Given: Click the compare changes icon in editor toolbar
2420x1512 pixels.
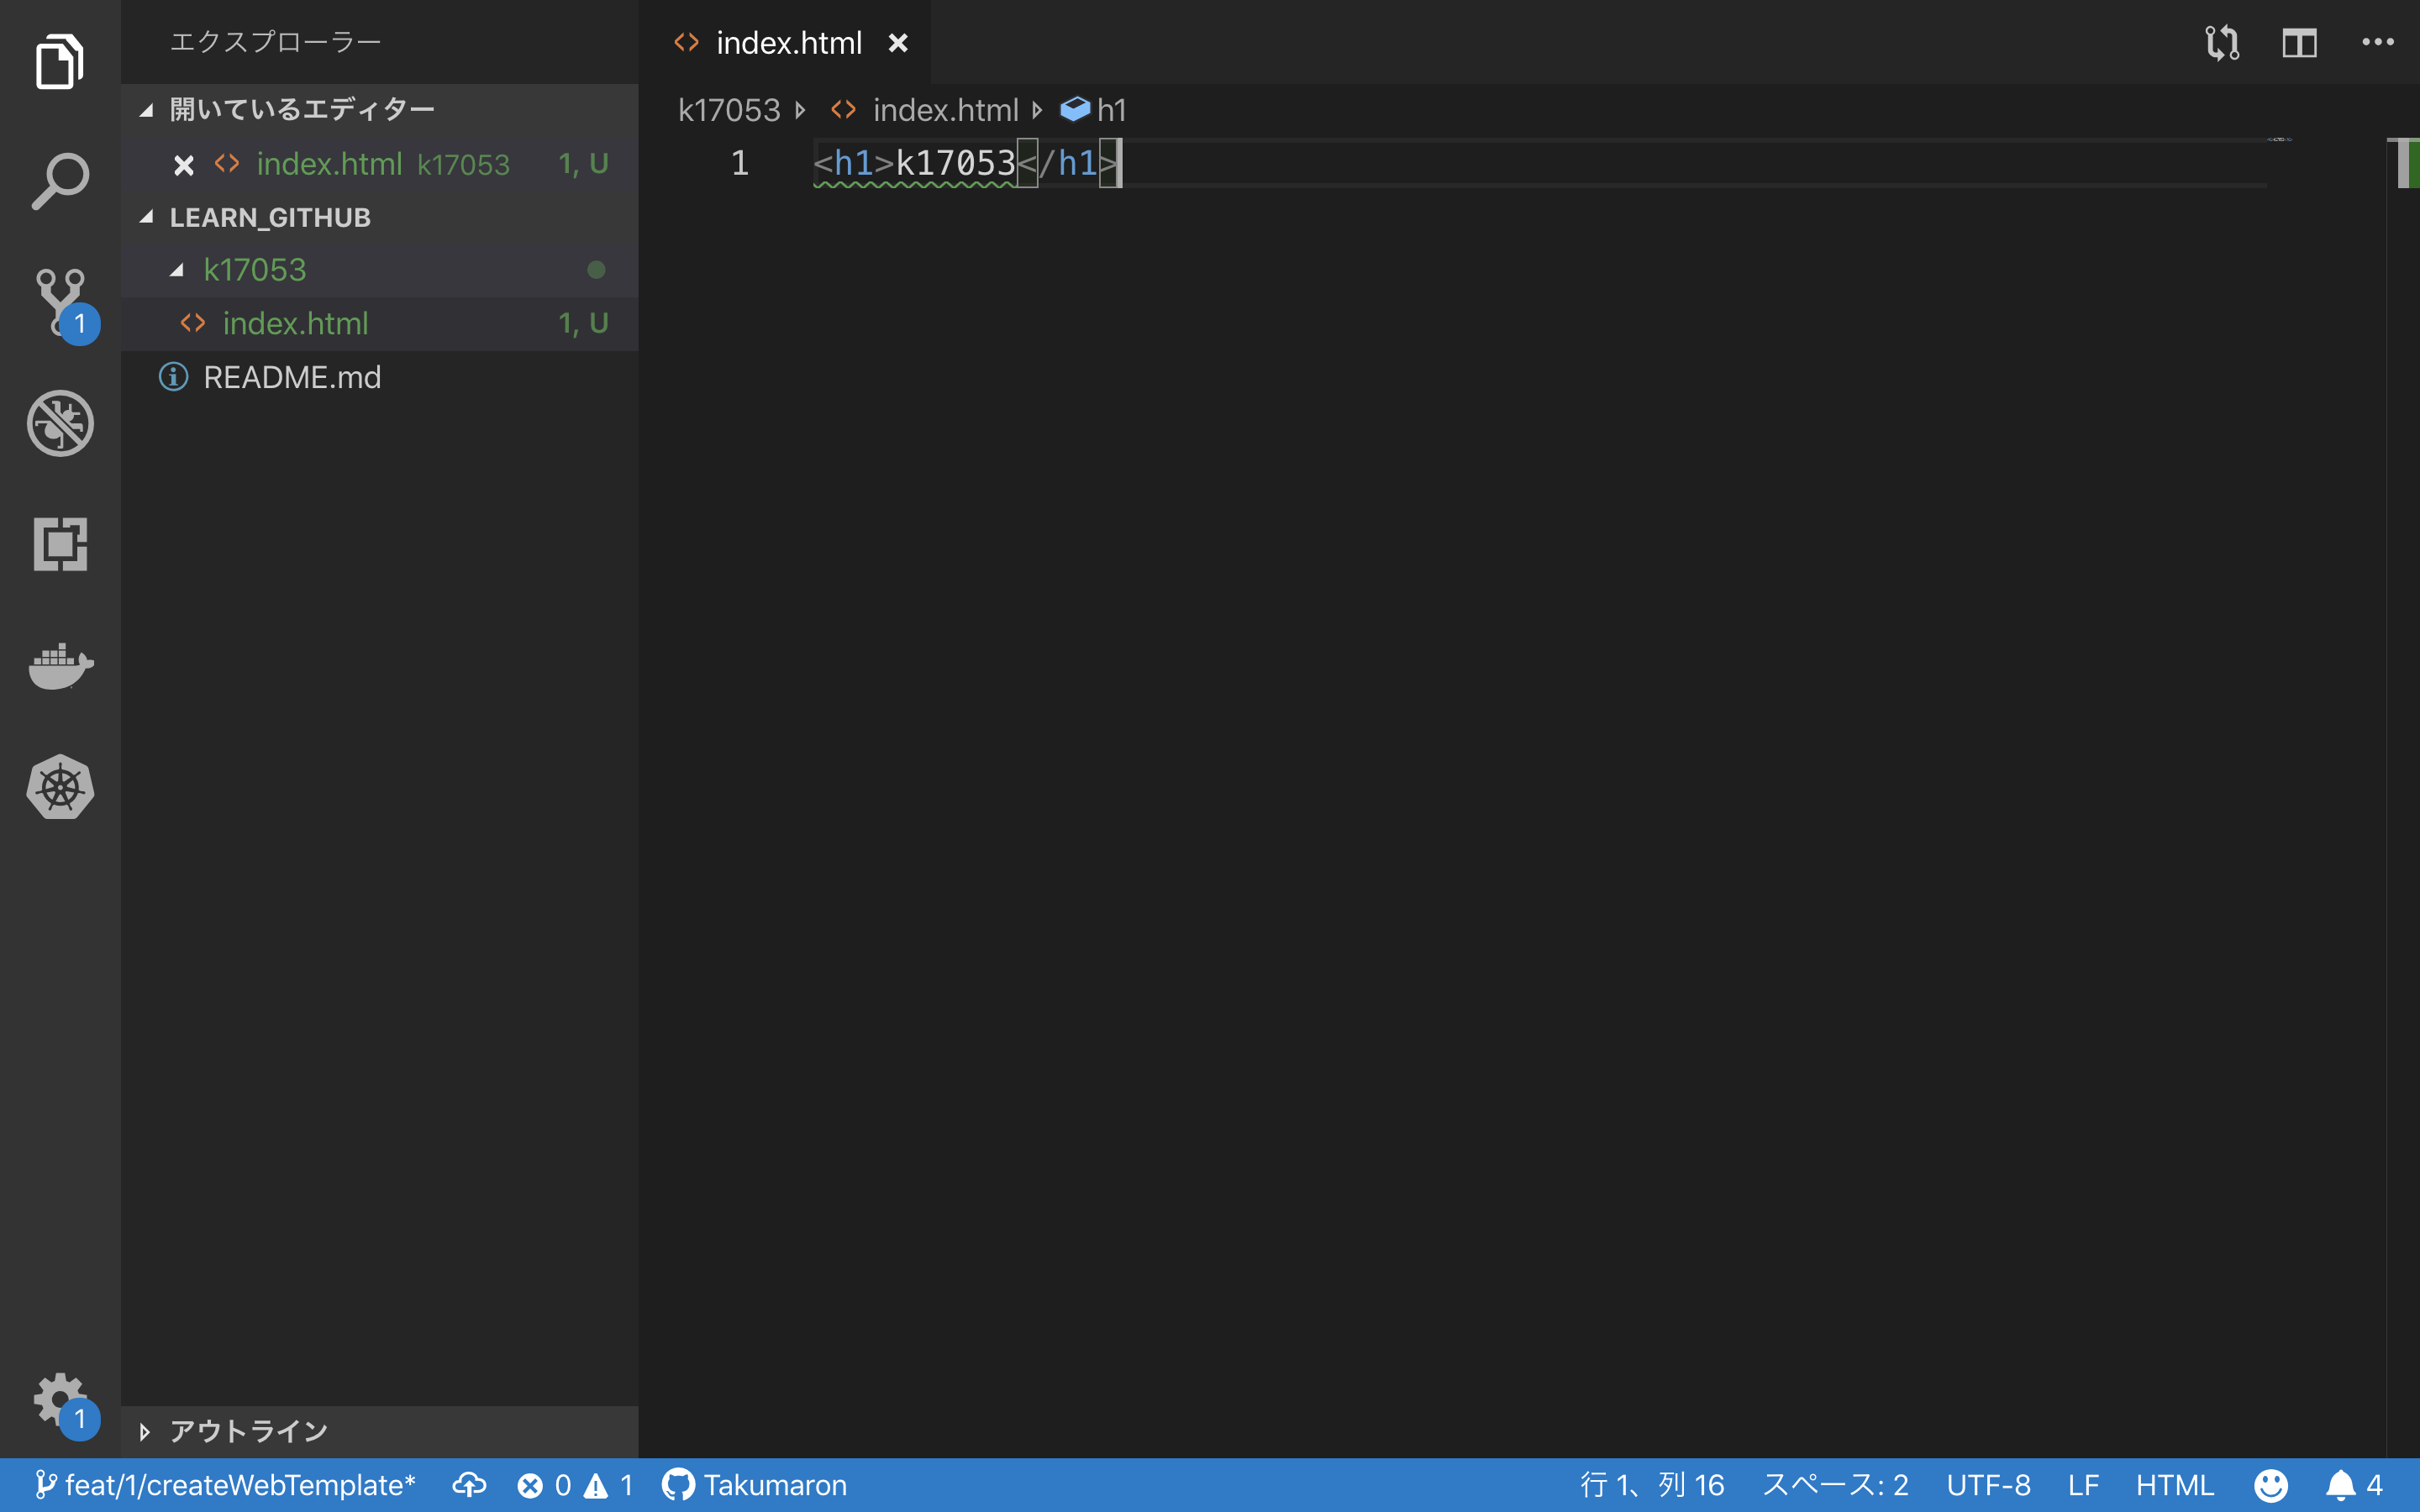Looking at the screenshot, I should 2222,43.
